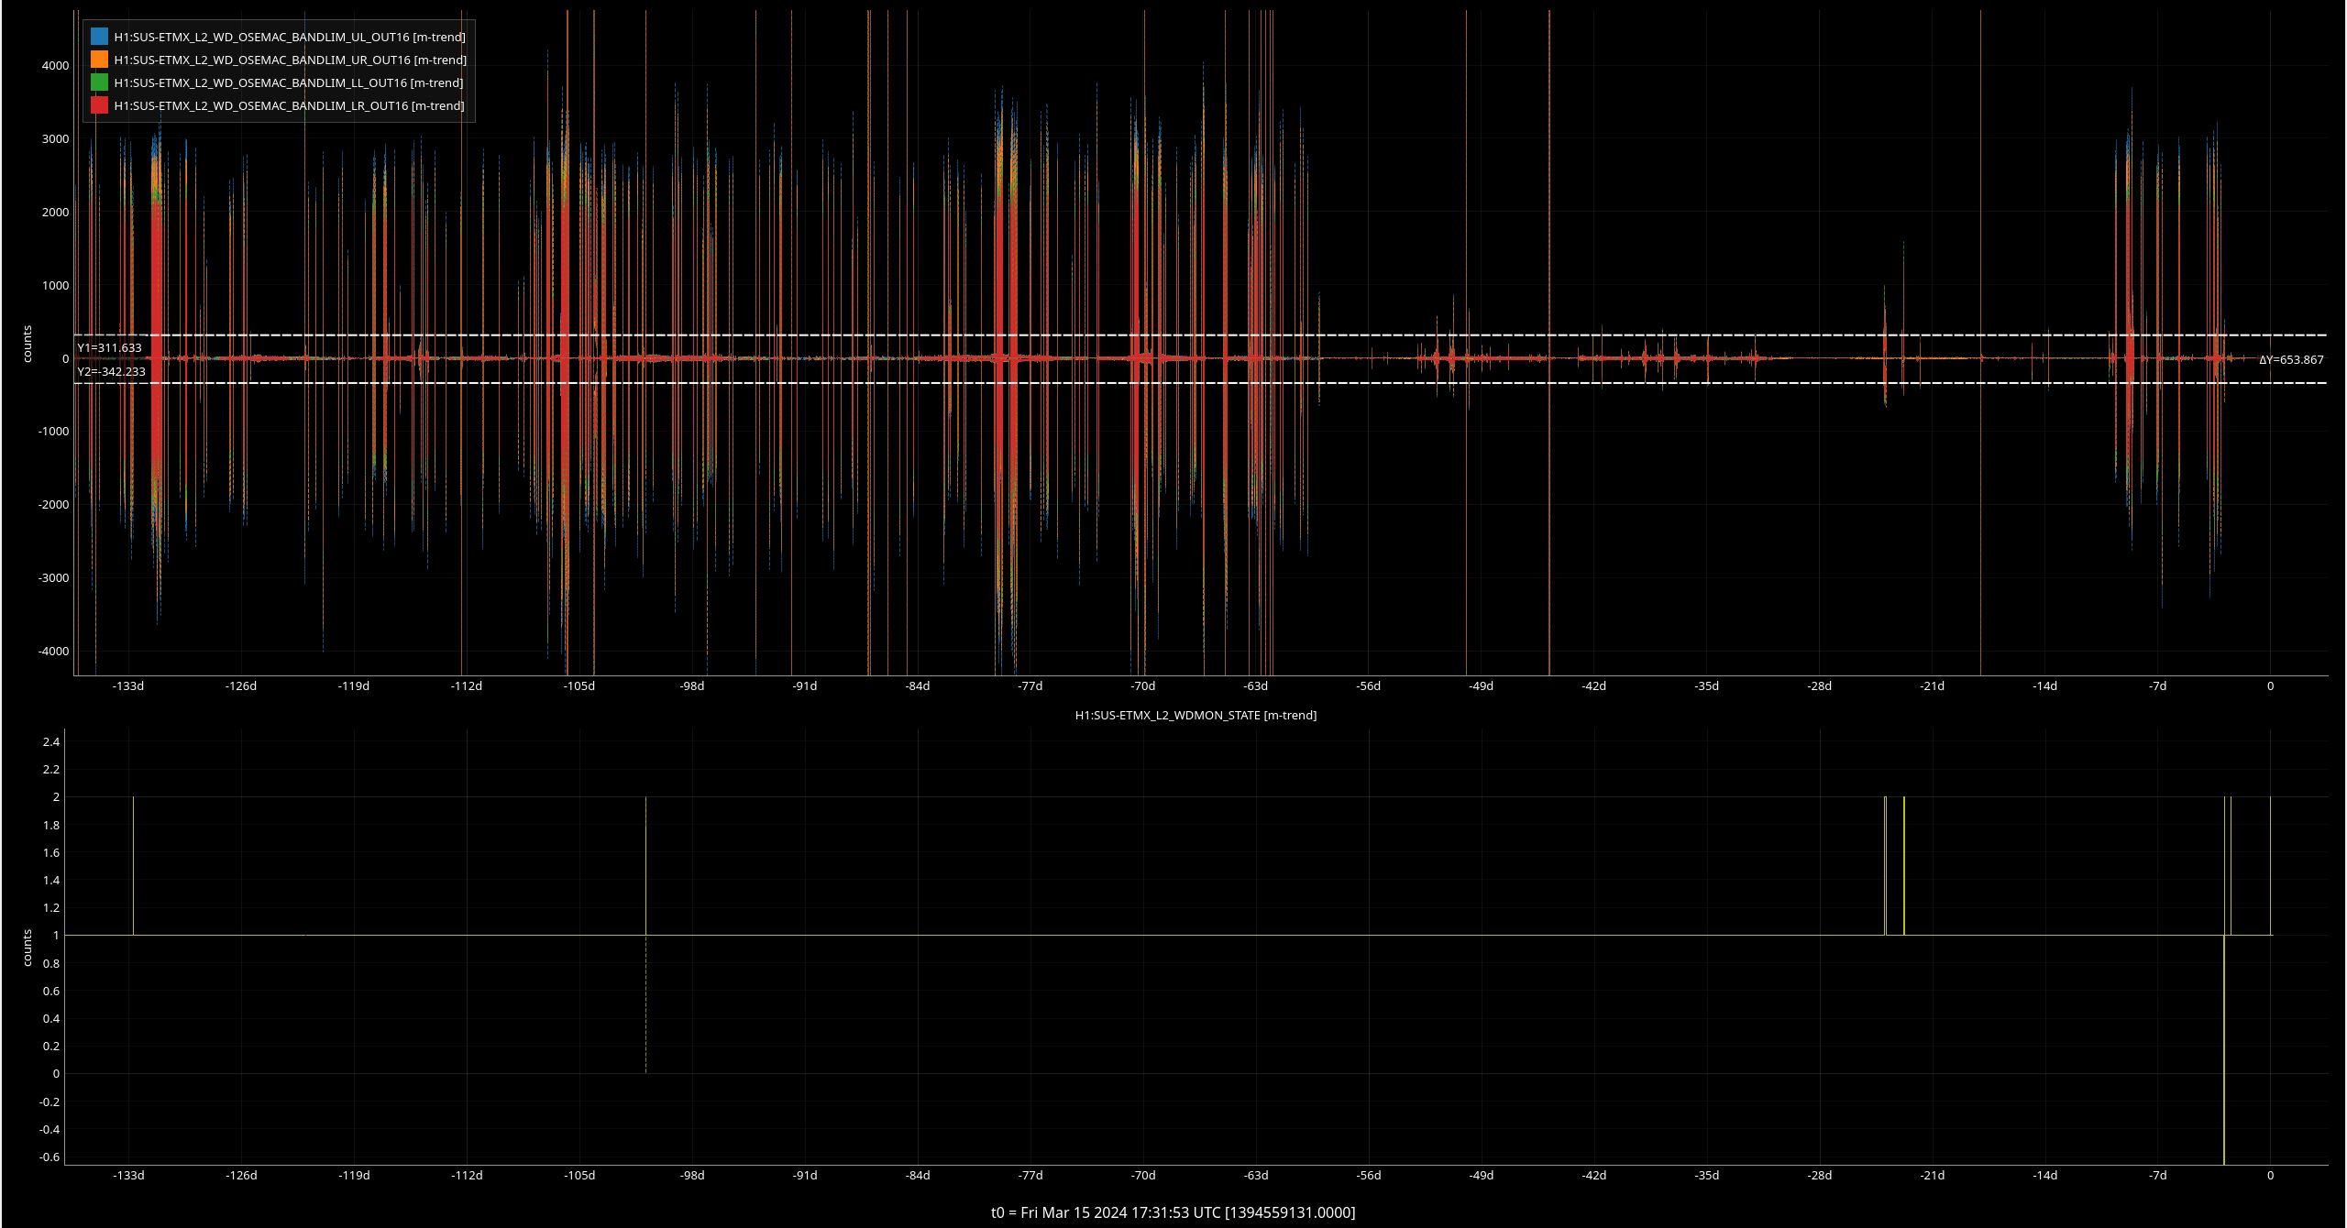Click the Y1=311.633 cursor label

click(110, 348)
